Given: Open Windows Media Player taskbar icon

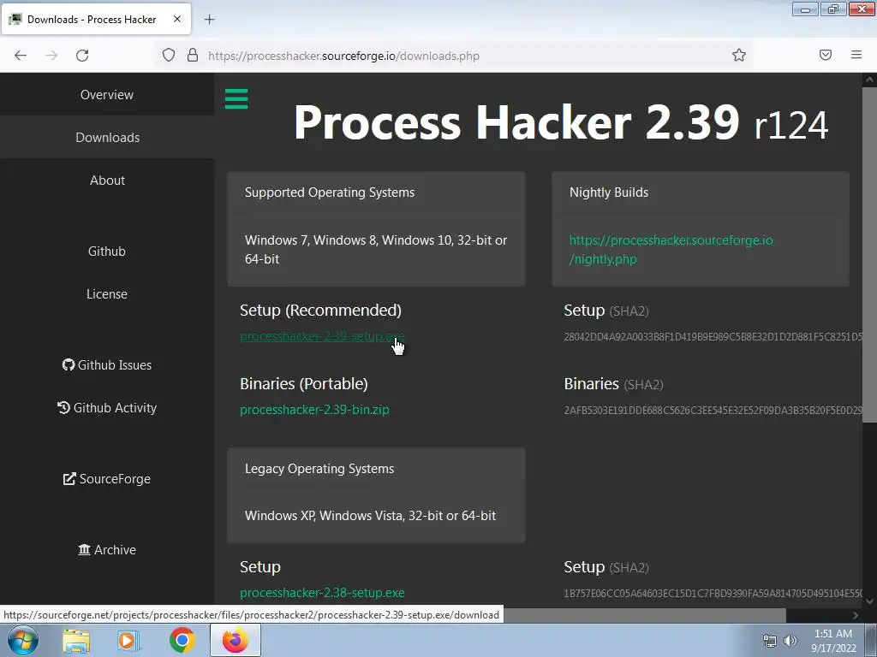Looking at the screenshot, I should (128, 641).
